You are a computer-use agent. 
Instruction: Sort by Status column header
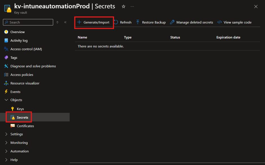(175, 37)
